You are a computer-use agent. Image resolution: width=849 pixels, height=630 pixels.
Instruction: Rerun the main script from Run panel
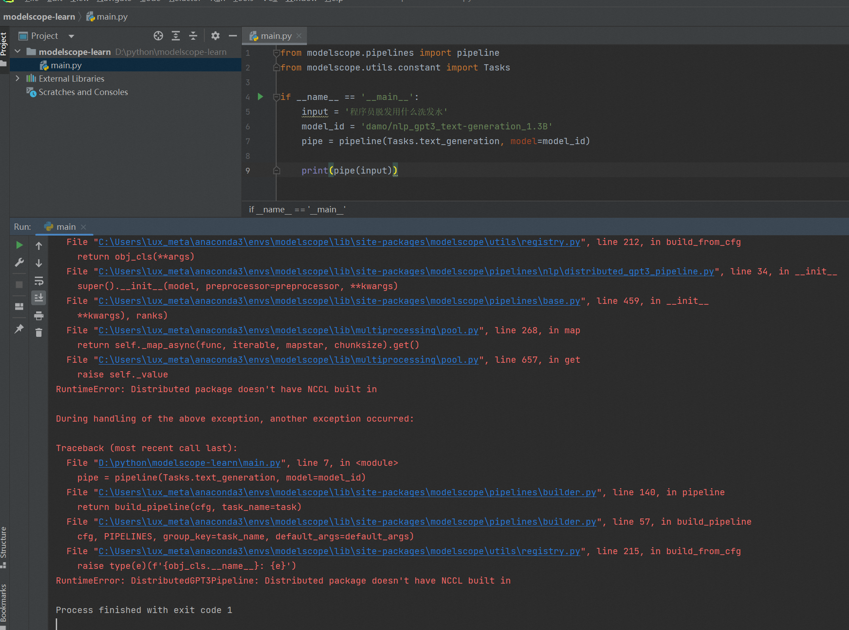[x=19, y=245]
